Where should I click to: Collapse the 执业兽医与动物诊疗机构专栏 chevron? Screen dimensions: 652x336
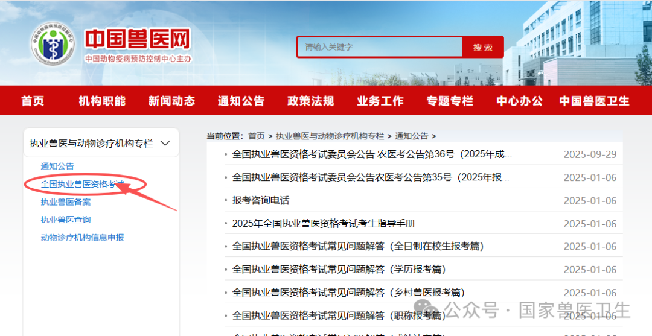pyautogui.click(x=165, y=144)
